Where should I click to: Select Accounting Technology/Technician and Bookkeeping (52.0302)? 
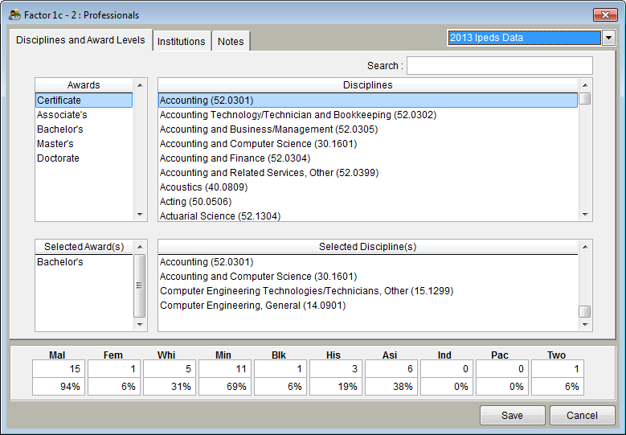368,115
